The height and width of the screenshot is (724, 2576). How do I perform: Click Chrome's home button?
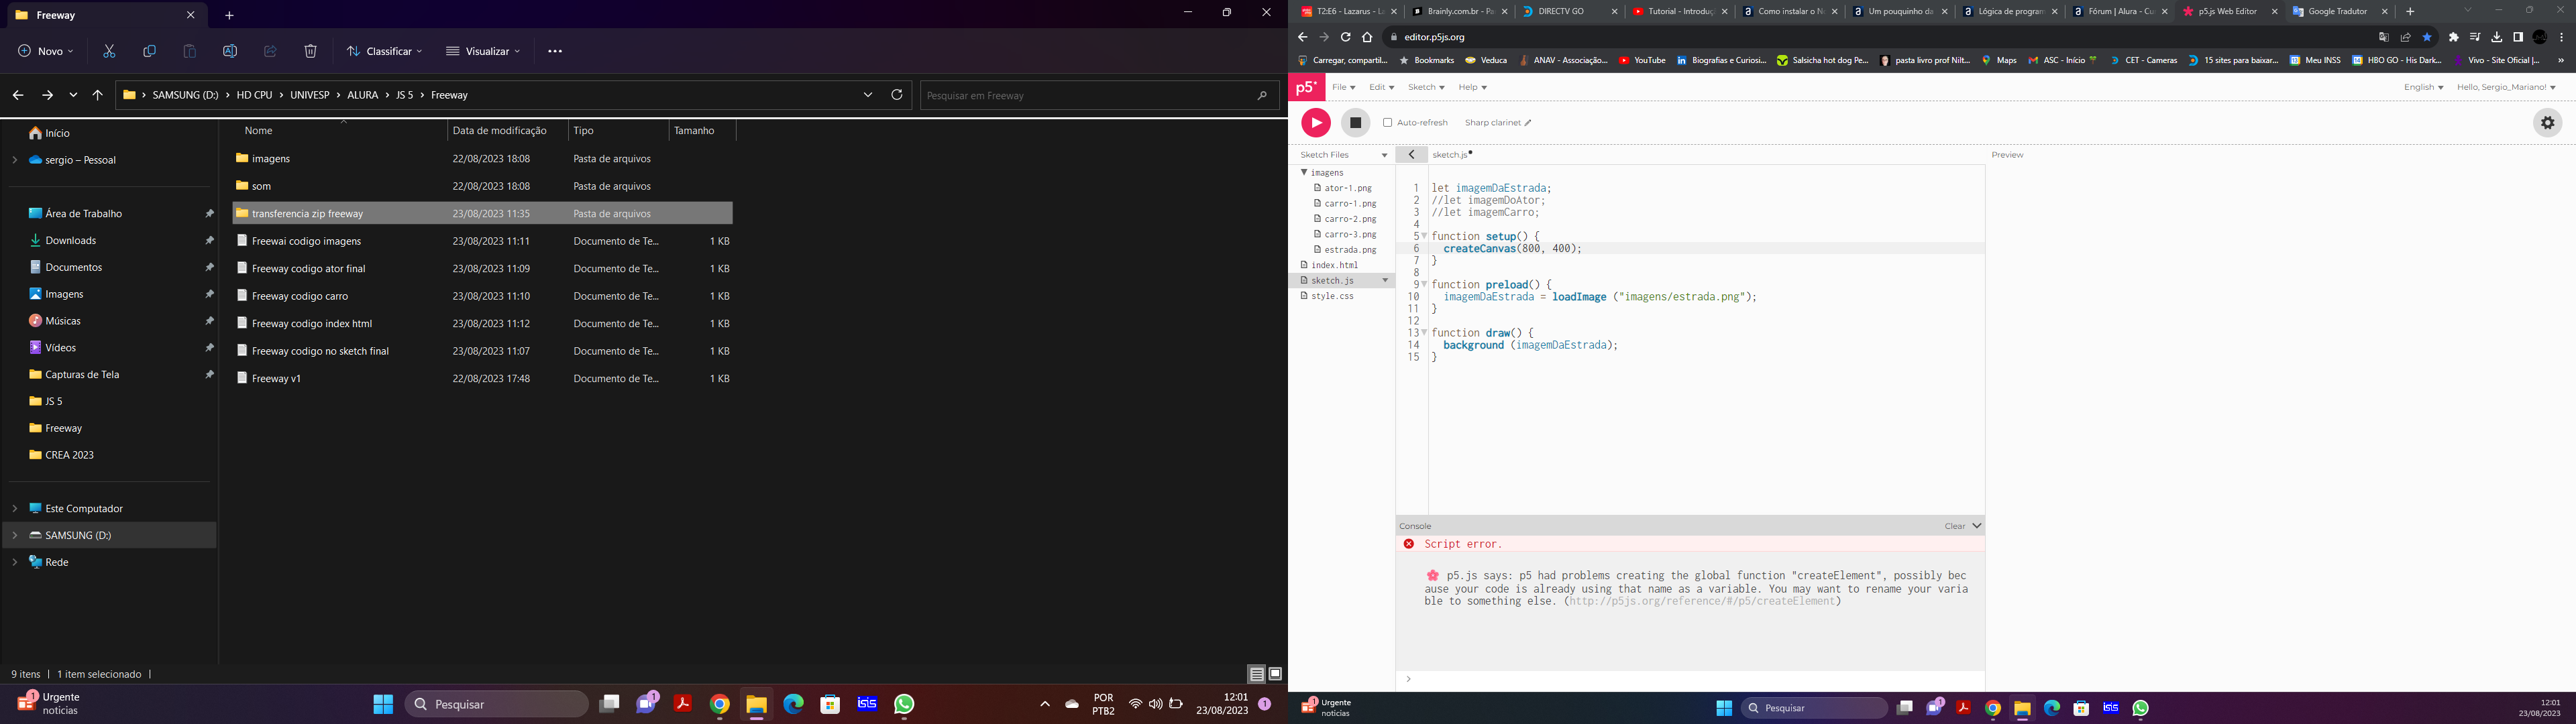click(1367, 37)
